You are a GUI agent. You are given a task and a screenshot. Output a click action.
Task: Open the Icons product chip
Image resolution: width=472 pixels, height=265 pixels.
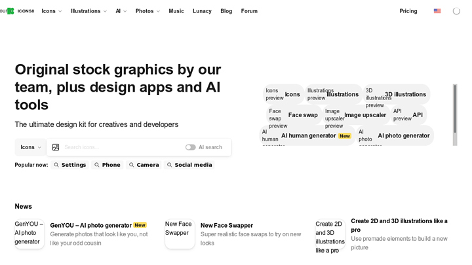[284, 94]
